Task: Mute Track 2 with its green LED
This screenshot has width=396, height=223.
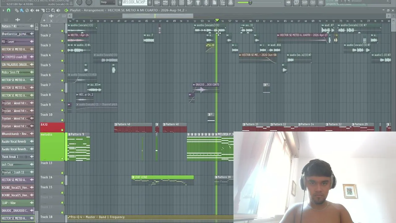Action: 62,41
